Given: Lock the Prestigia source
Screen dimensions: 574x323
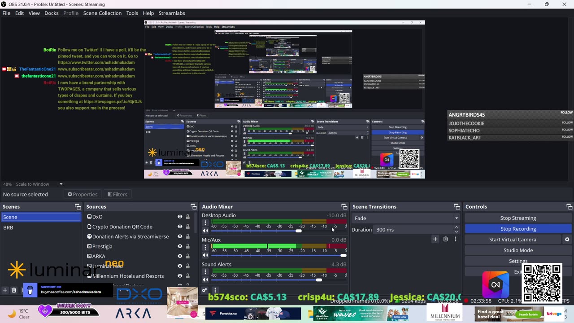Looking at the screenshot, I should (x=187, y=246).
